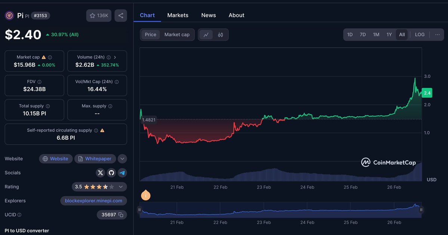448x235 pixels.
Task: Open the Telegram social link
Action: click(x=122, y=172)
